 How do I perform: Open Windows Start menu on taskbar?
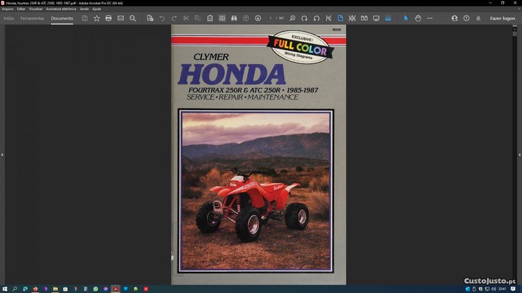click(5, 288)
